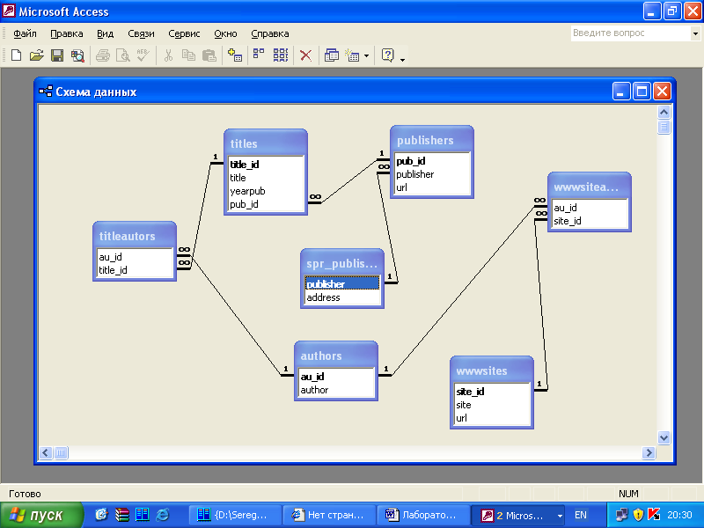Screen dimensions: 704x528
Task: Click the red Clear Layout X icon
Action: (305, 55)
